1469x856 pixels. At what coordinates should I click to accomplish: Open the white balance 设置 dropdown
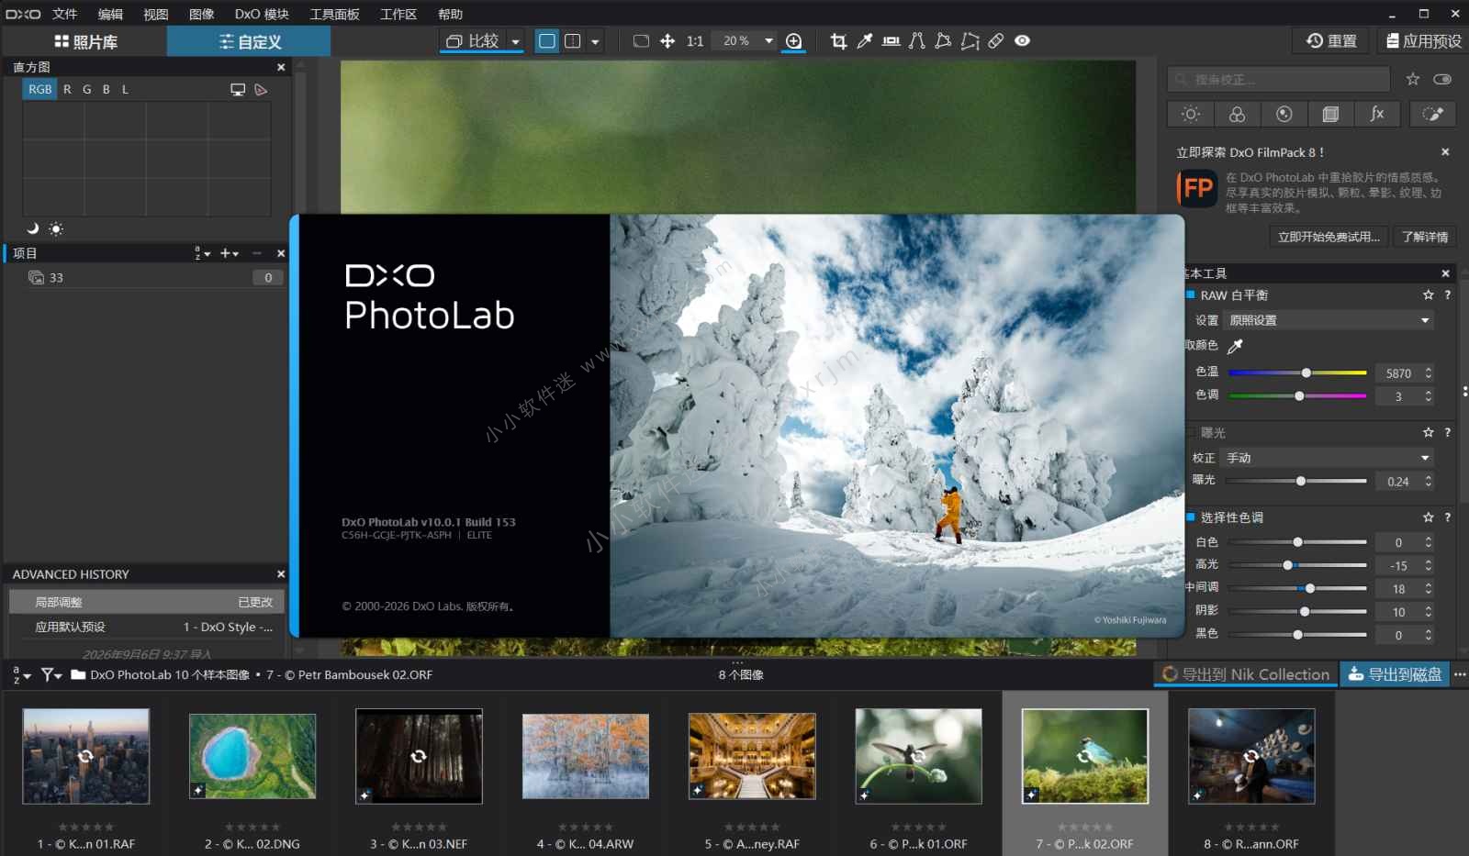1329,320
